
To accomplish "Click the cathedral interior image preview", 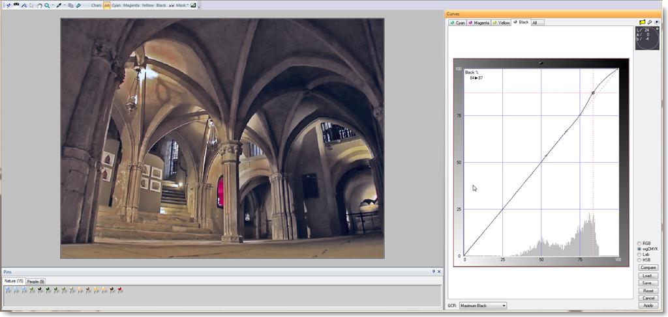I will point(222,138).
